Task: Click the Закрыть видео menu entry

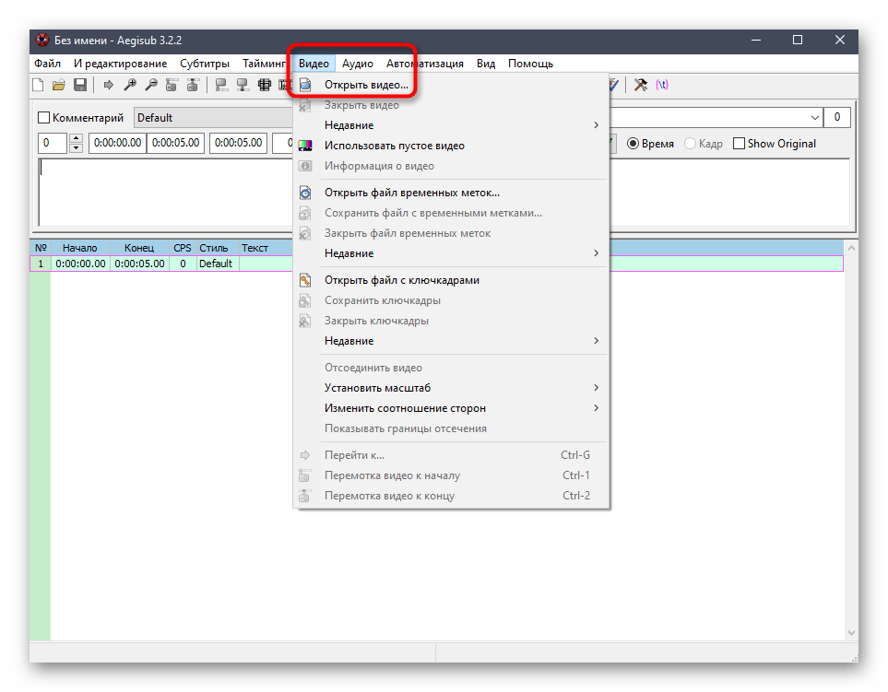Action: (451, 105)
